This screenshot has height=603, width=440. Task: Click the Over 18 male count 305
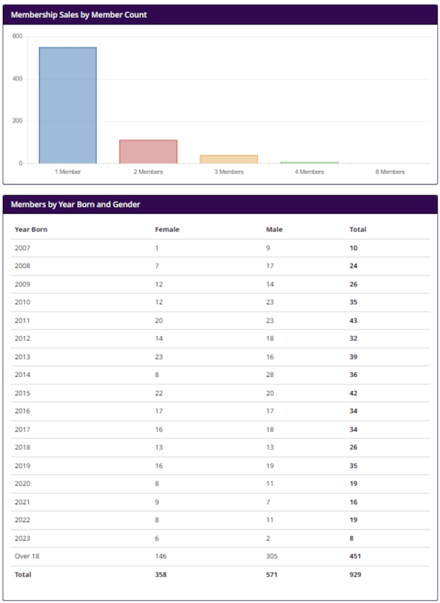point(272,556)
